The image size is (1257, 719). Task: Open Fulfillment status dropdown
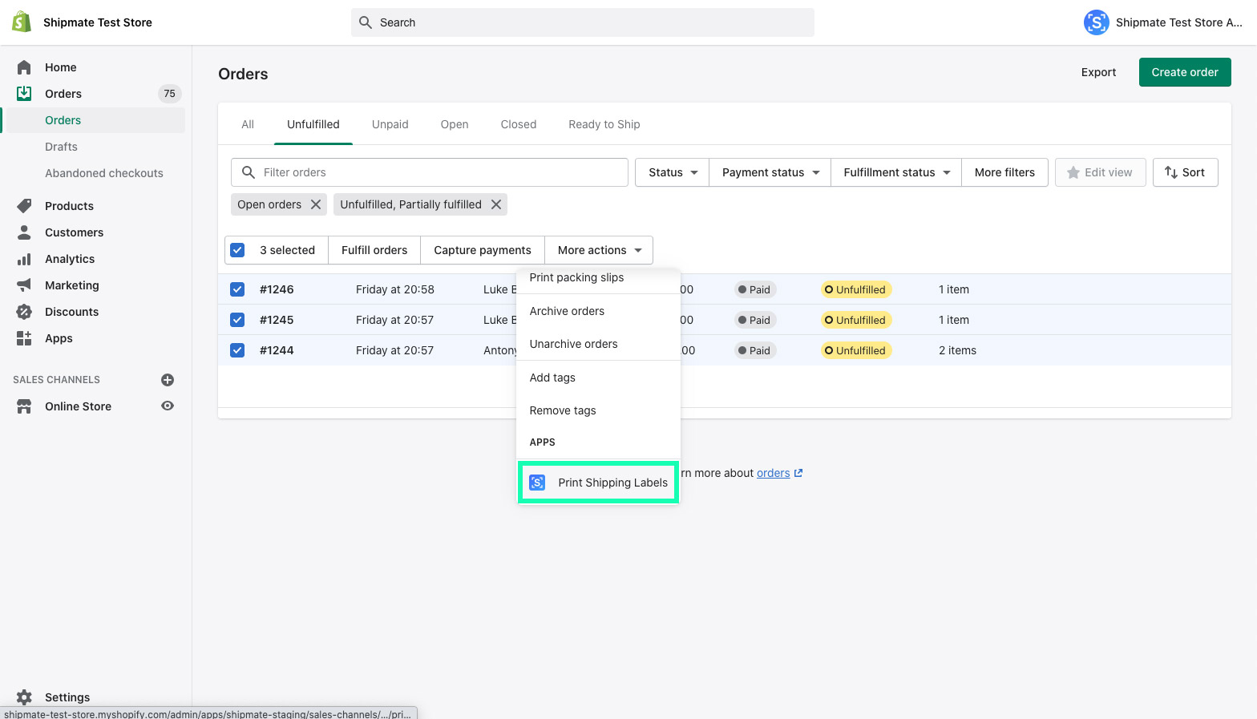[896, 172]
